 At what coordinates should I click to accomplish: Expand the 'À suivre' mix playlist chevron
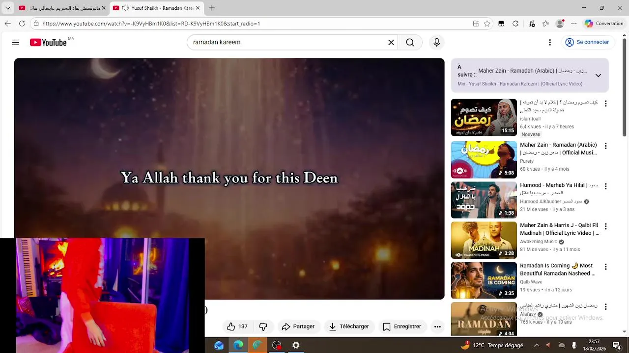click(598, 76)
